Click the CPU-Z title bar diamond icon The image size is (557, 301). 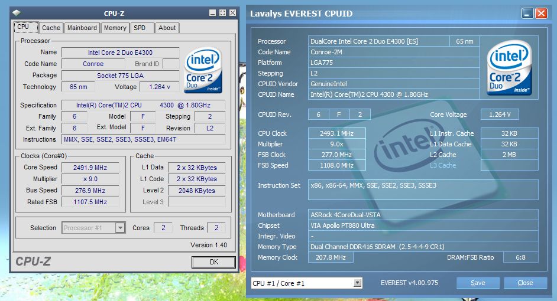pos(17,13)
